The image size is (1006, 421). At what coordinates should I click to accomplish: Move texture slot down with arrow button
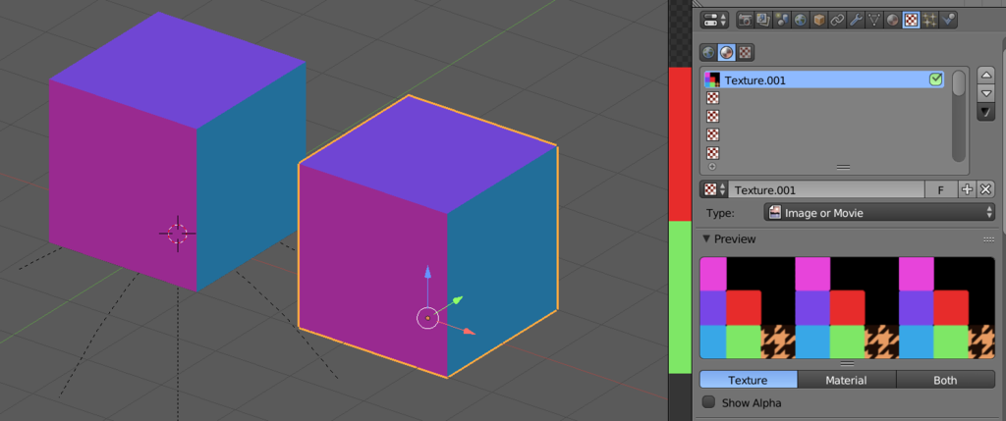coord(986,93)
